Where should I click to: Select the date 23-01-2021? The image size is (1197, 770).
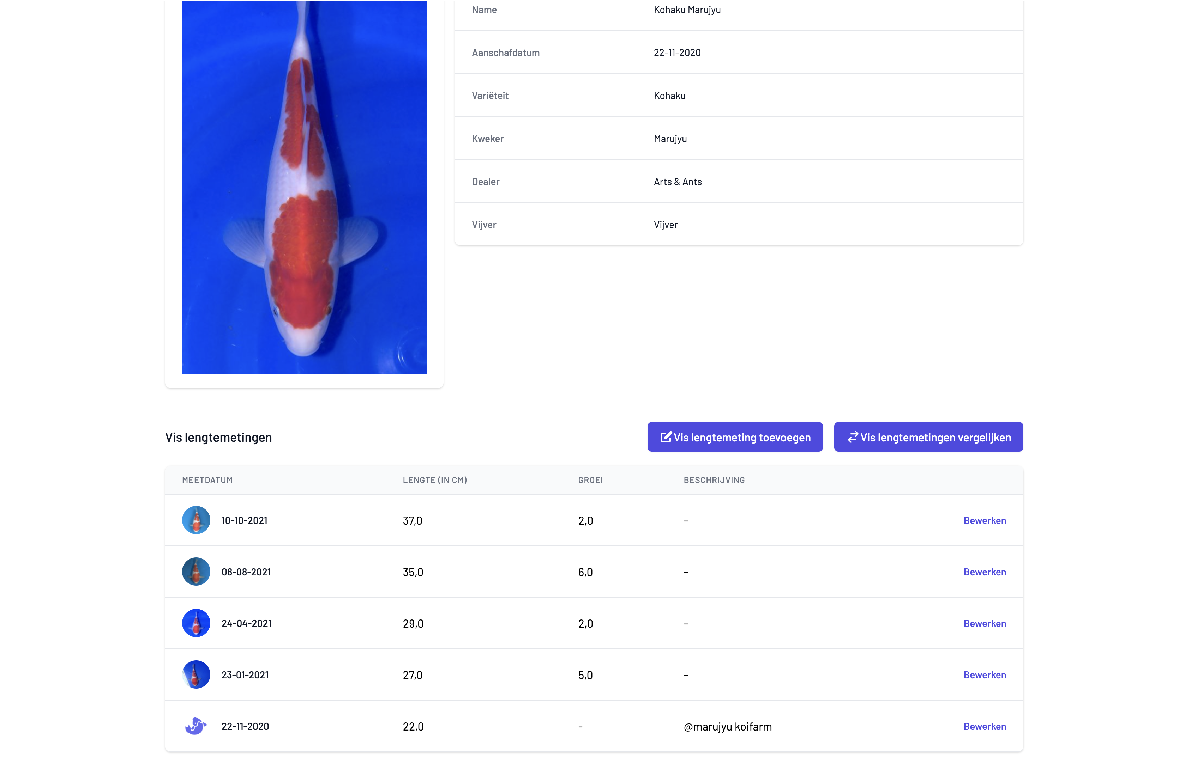[x=245, y=675]
